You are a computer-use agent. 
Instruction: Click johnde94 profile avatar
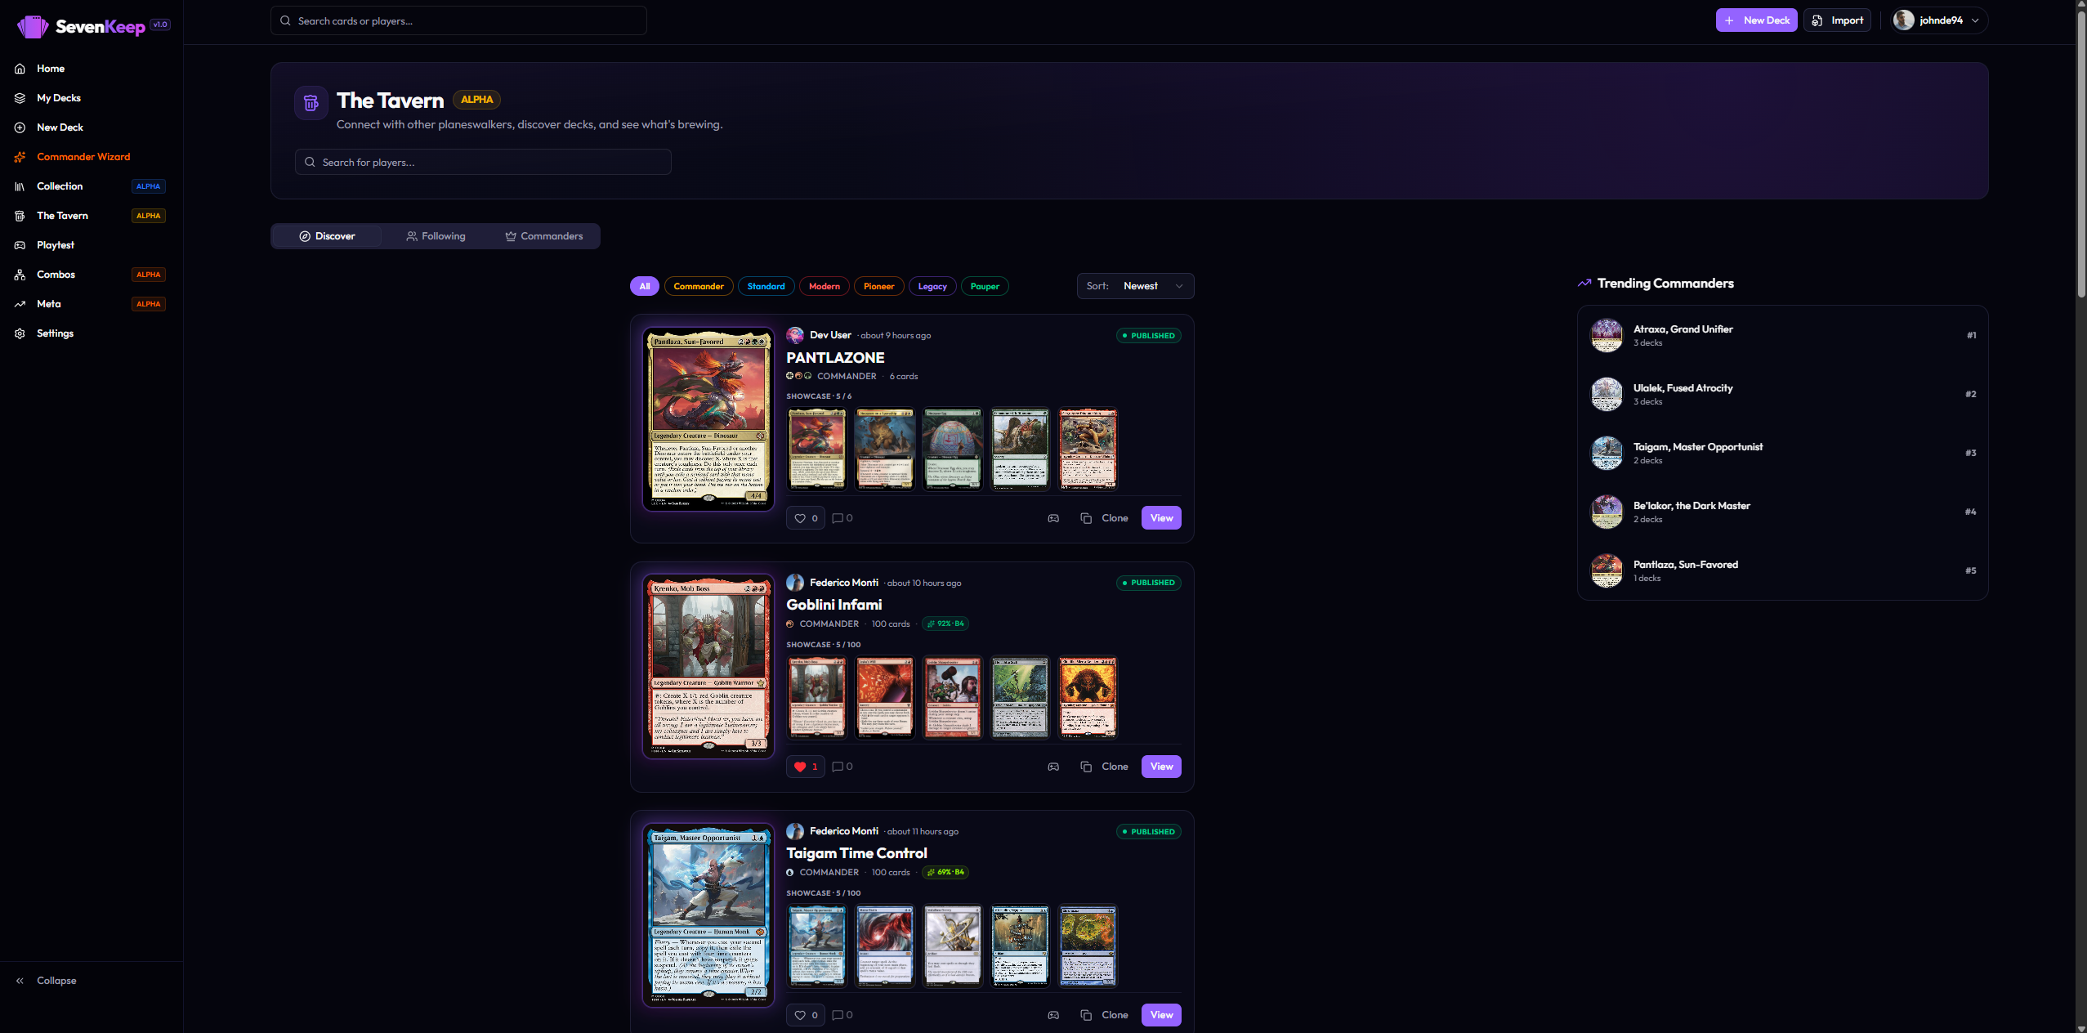pyautogui.click(x=1904, y=20)
